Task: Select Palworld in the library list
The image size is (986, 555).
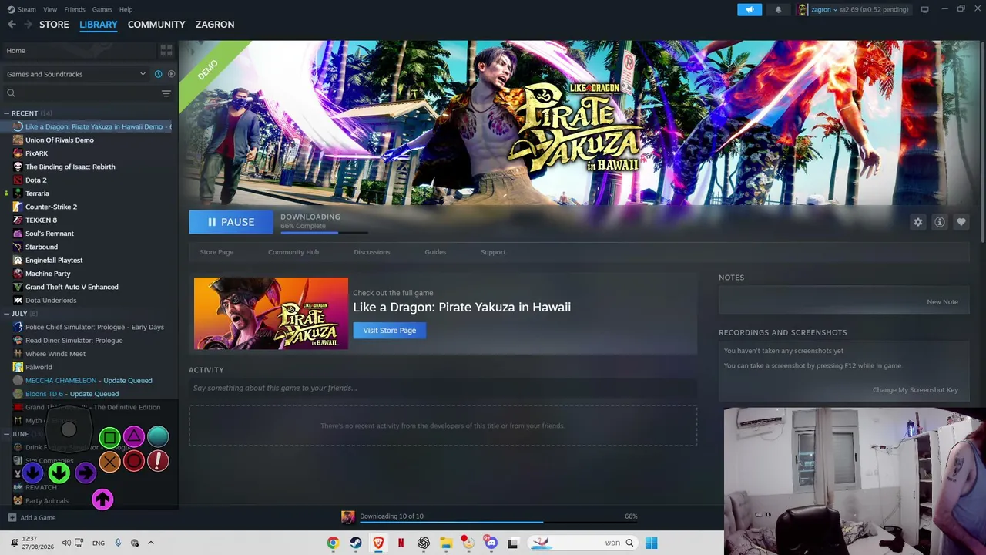Action: pyautogui.click(x=39, y=367)
